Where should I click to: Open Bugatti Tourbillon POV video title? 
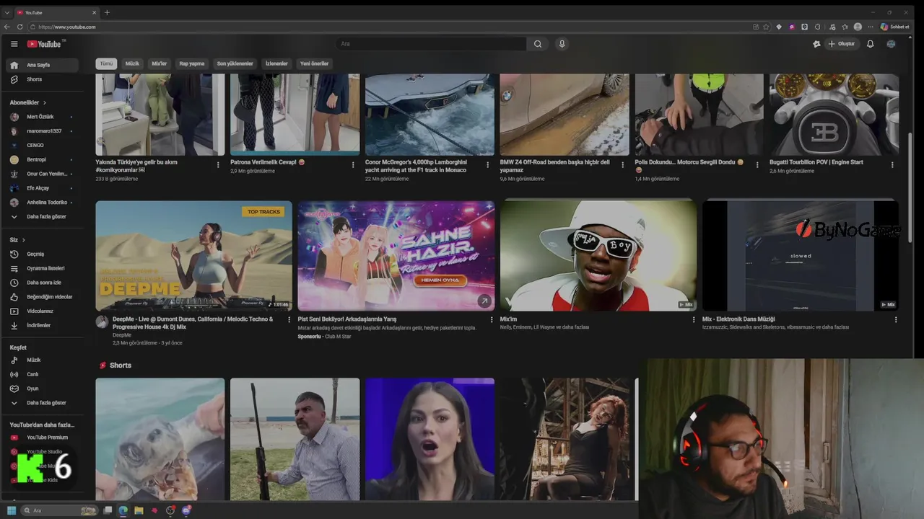816,162
